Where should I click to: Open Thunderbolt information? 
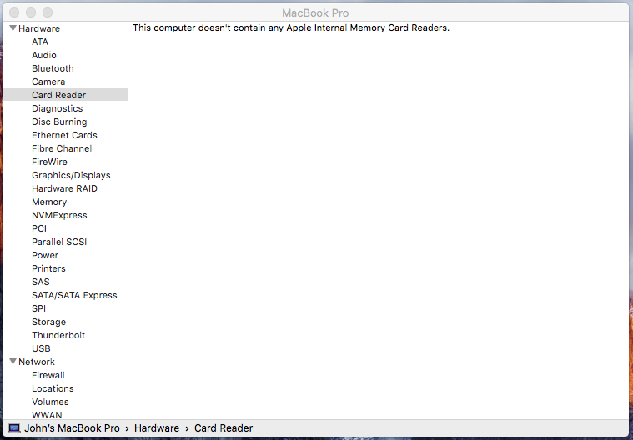click(58, 335)
